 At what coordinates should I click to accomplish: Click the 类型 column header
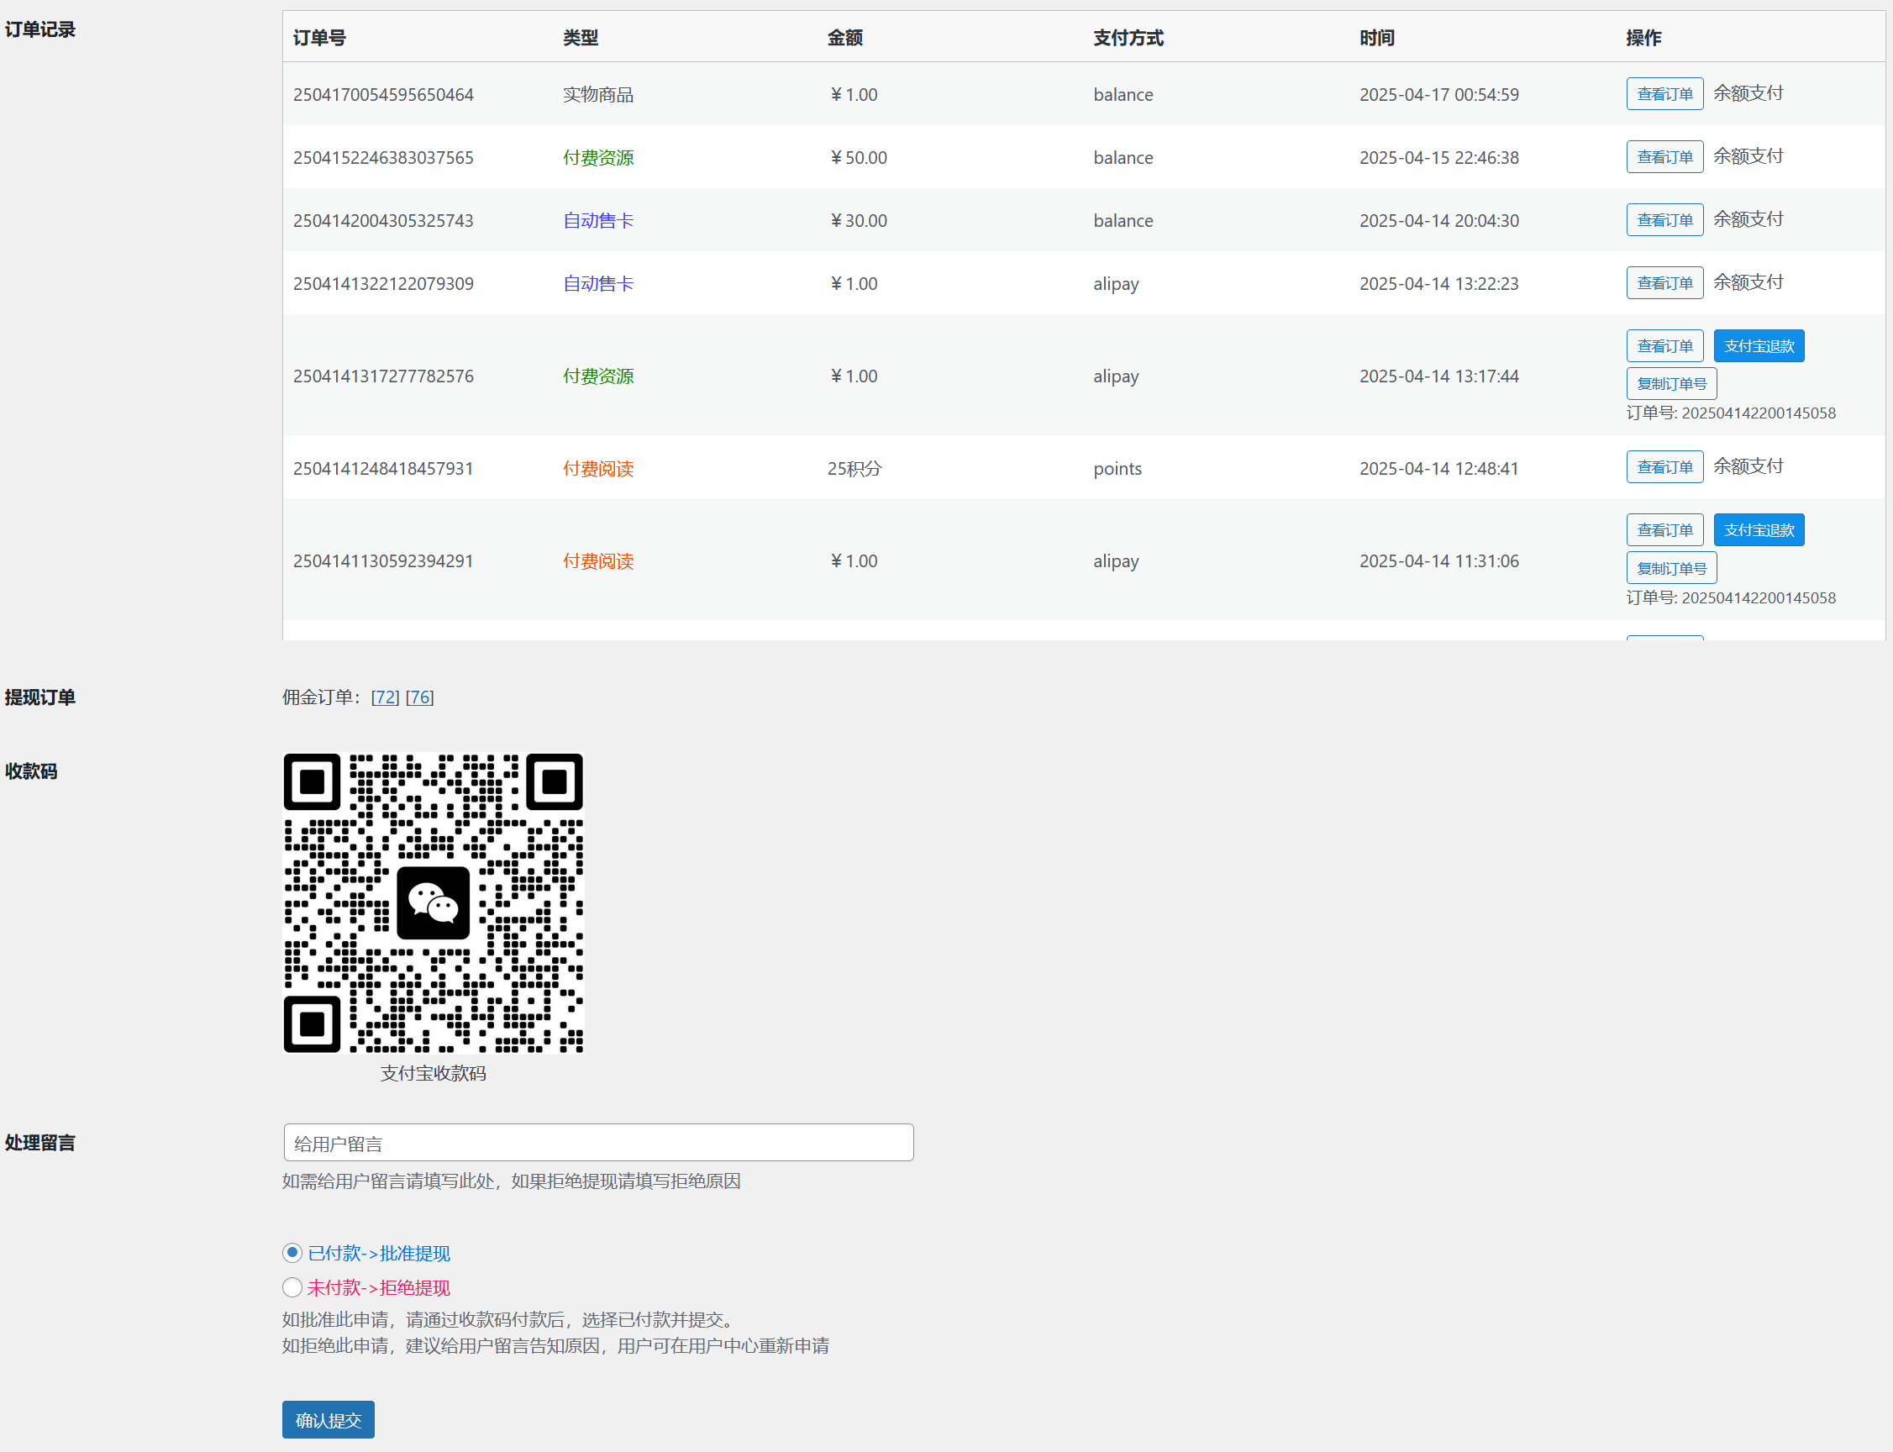tap(581, 37)
